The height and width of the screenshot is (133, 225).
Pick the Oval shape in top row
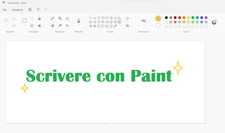pos(99,18)
